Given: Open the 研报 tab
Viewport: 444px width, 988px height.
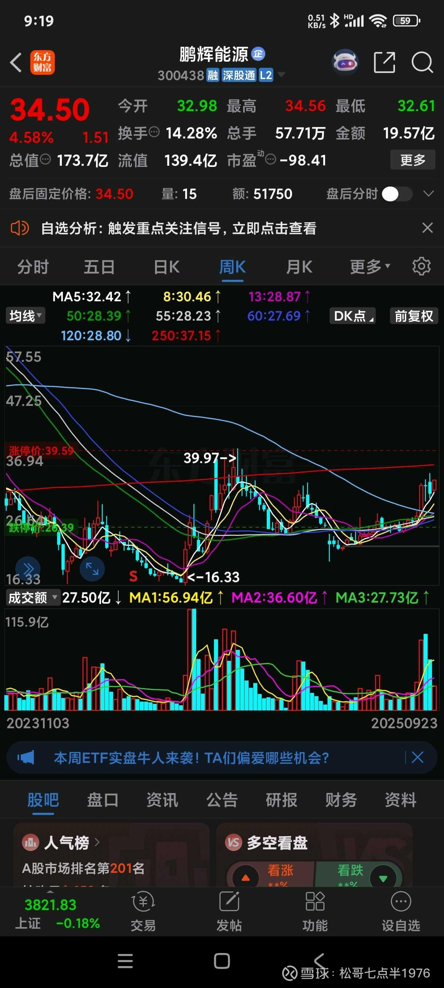Looking at the screenshot, I should (x=282, y=800).
